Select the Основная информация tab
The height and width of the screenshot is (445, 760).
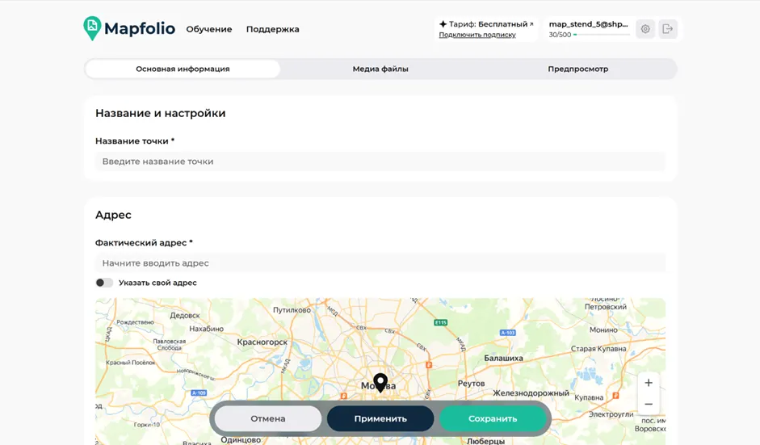tap(183, 69)
